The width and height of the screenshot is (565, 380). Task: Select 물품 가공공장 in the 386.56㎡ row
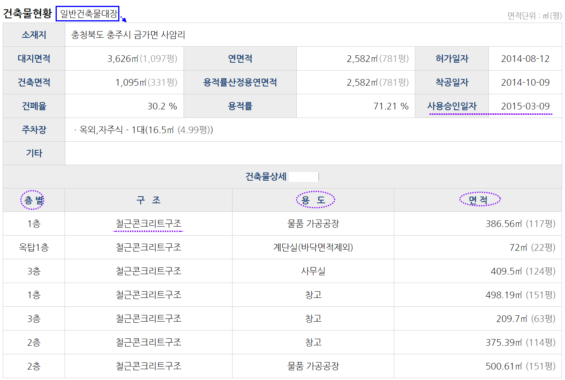coord(313,223)
